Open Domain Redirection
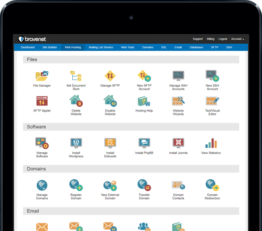Image resolution: width=262 pixels, height=231 pixels. [x=212, y=185]
